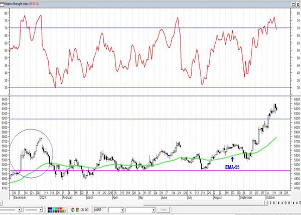301x215 pixels.
Task: Click the MSNT symbol input field
Action: 100,210
